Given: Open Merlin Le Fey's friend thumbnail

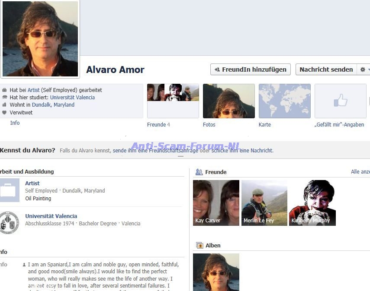Looking at the screenshot, I should click(x=264, y=203).
